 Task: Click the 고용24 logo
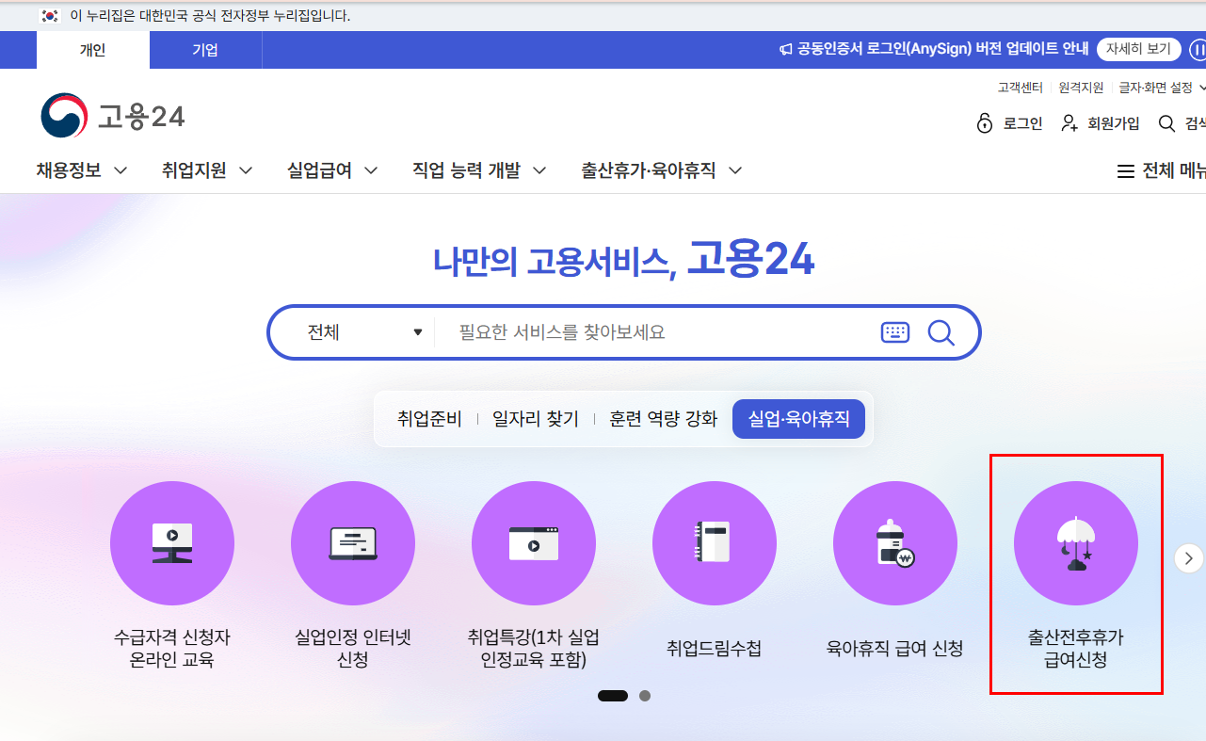pyautogui.click(x=112, y=116)
